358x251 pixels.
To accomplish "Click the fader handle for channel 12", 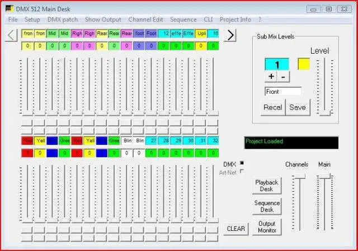I will (163, 113).
